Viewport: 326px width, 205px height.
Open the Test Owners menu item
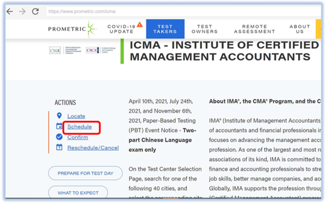(x=205, y=29)
